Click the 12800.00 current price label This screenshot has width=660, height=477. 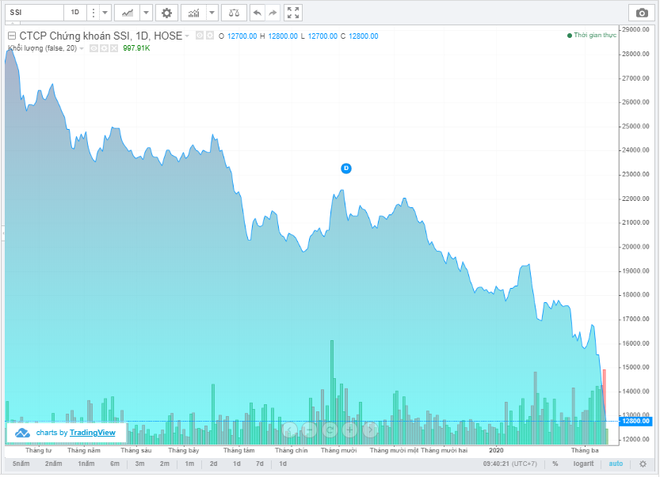pos(636,421)
